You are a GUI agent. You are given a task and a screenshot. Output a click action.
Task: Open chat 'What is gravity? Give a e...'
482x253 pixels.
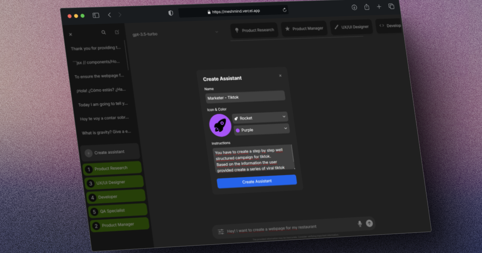106,133
